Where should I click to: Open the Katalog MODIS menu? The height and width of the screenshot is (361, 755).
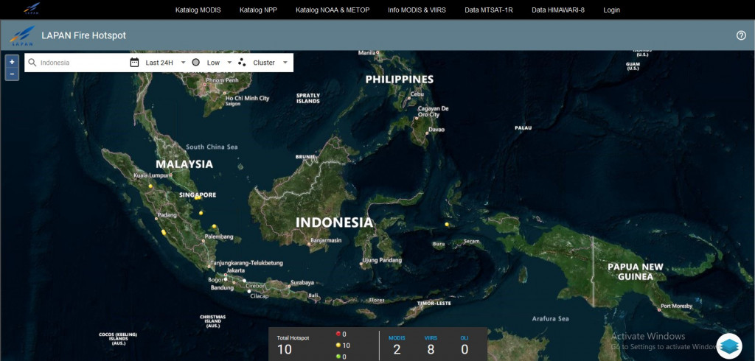(x=198, y=10)
